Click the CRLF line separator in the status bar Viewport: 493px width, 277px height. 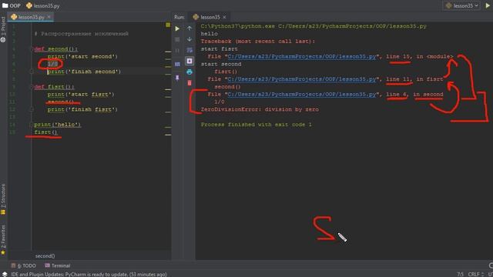point(476,274)
